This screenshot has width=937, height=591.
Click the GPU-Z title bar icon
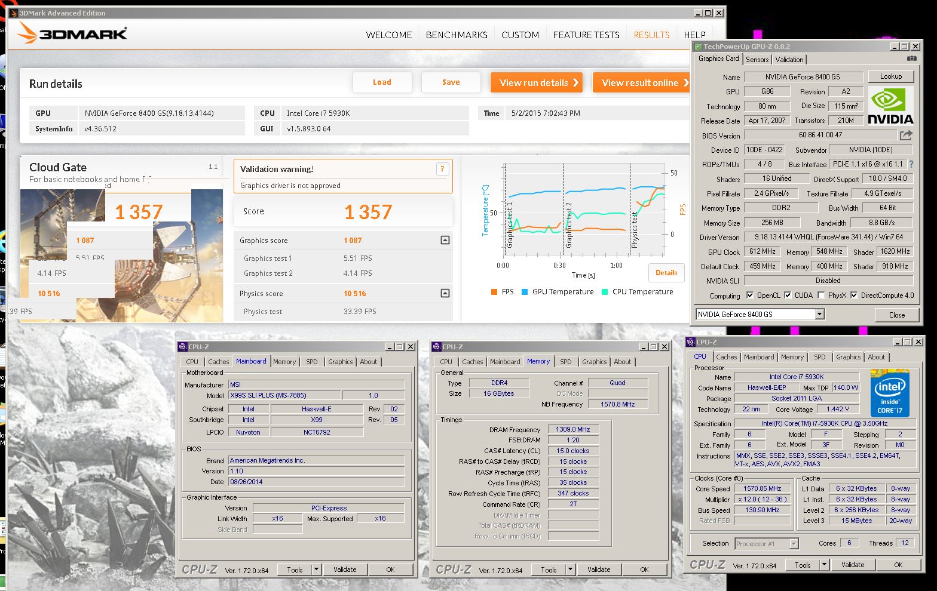point(697,46)
